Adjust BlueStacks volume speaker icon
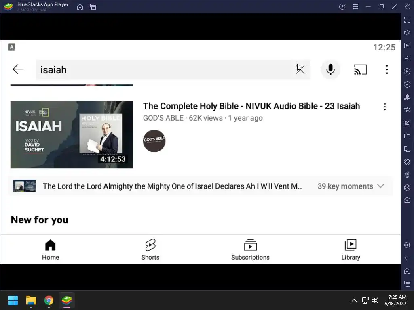This screenshot has height=310, width=414. pyautogui.click(x=407, y=33)
